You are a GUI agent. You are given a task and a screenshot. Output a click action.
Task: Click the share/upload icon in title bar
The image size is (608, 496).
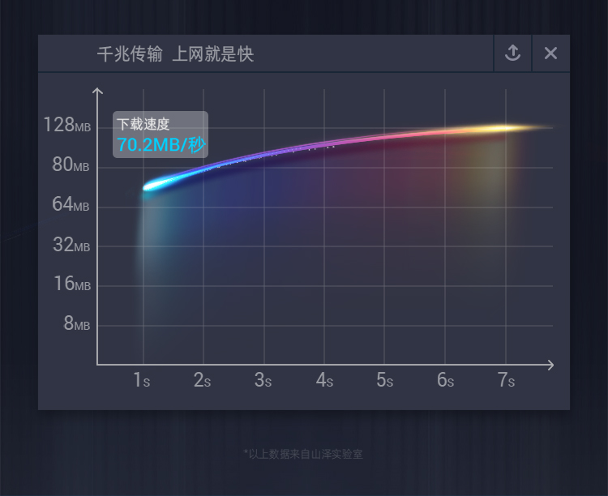click(512, 53)
